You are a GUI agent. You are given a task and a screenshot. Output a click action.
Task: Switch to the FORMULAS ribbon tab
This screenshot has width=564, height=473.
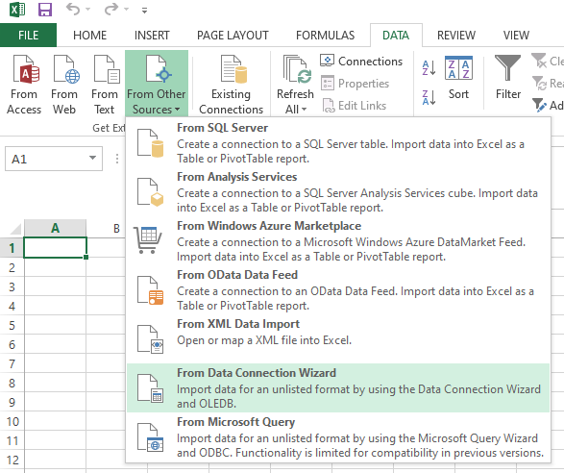click(x=325, y=36)
